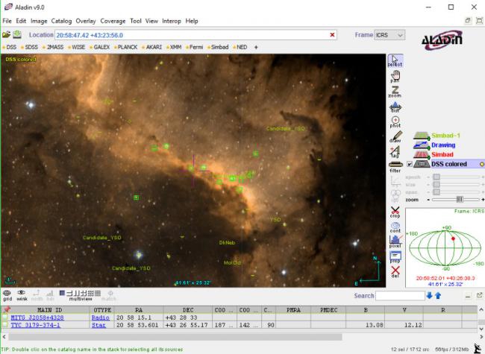Open the filter tool
This screenshot has width=485, height=354.
[x=395, y=167]
